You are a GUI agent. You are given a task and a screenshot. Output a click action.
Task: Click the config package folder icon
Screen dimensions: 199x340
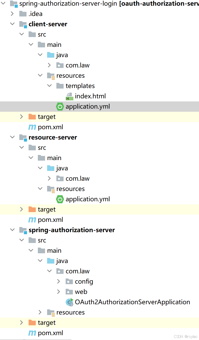(69, 281)
